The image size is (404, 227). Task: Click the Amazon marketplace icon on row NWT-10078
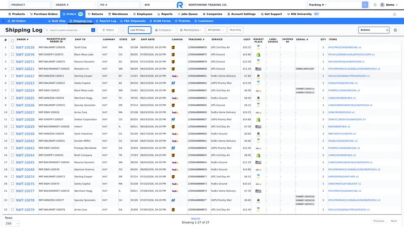(258, 201)
